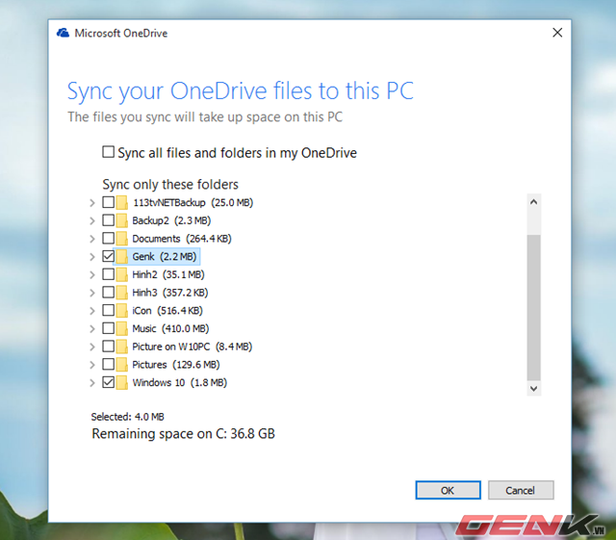Select the 'Picture on W10PC (8.4 MB)' label
616x540 pixels.
pos(192,347)
